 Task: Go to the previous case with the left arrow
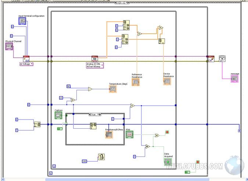(x=90, y=114)
